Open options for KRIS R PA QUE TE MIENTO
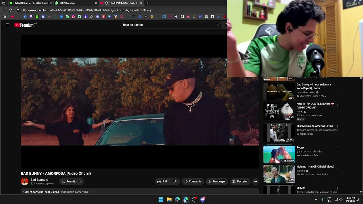363x204 pixels. coord(338,104)
